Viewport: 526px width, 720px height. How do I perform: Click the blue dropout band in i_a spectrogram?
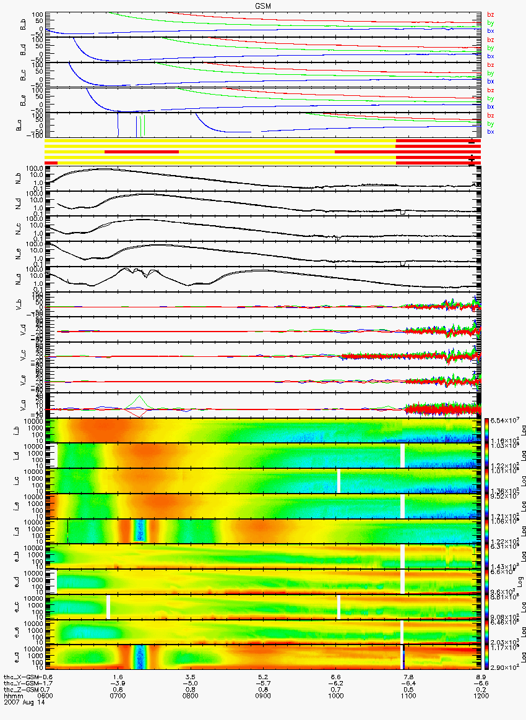tap(140, 531)
